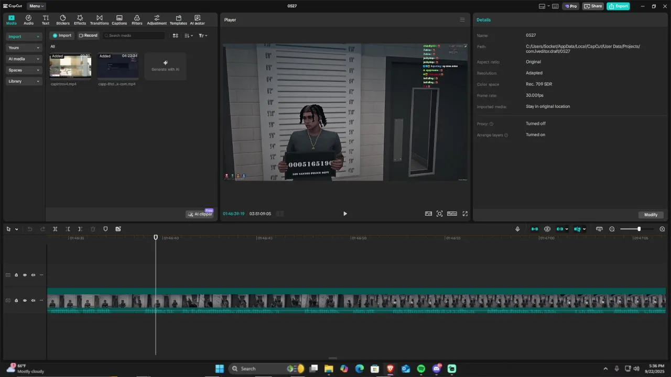Expand the AI media section
This screenshot has height=377, width=671.
(x=24, y=59)
